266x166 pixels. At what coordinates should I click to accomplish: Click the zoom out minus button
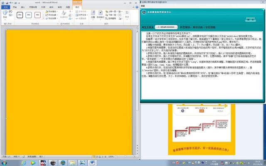[x=116, y=157]
